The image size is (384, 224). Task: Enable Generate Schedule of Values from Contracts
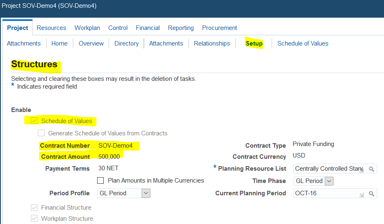[x=41, y=133]
